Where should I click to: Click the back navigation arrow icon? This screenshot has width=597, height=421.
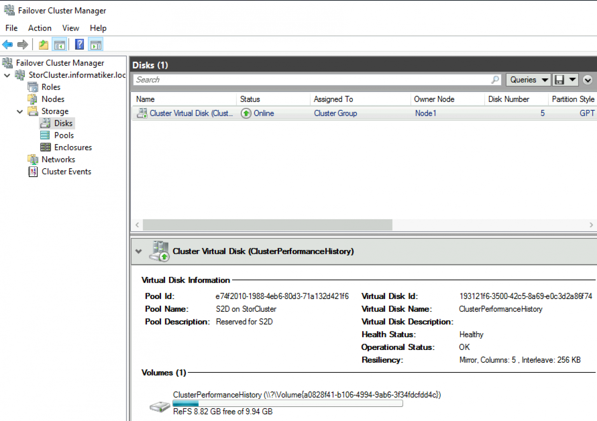pyautogui.click(x=7, y=44)
